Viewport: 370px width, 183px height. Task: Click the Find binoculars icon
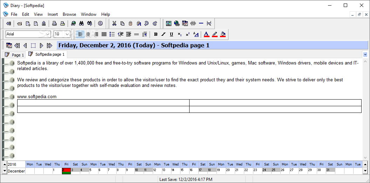(x=82, y=23)
